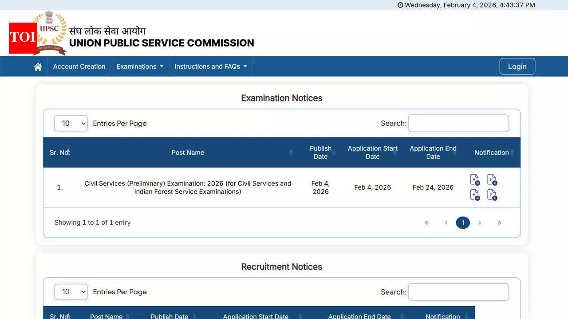The width and height of the screenshot is (568, 319).
Task: View the Hindi notification document in the first row
Action: click(492, 179)
